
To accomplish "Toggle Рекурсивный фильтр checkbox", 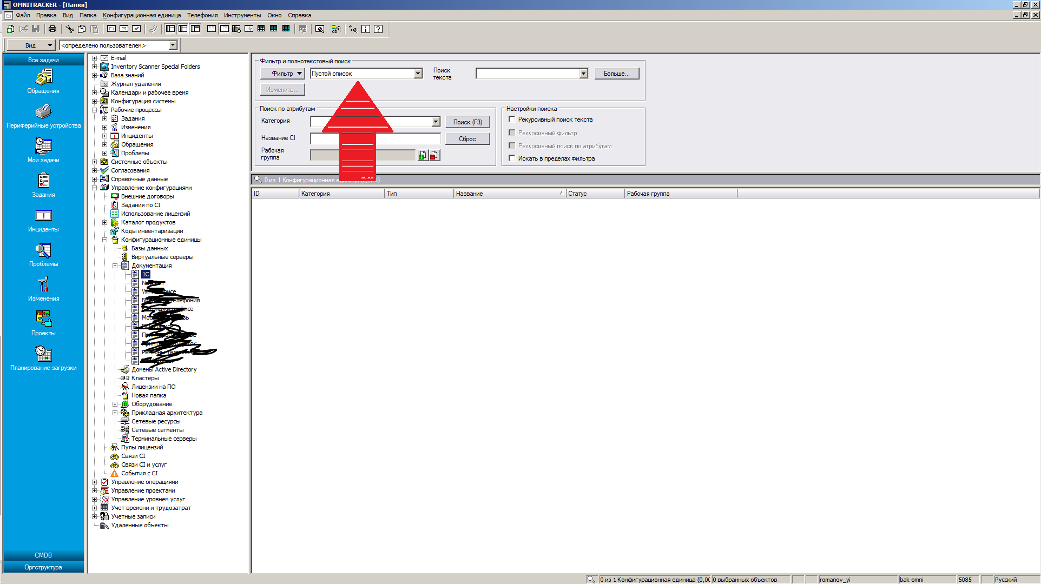I will 512,132.
